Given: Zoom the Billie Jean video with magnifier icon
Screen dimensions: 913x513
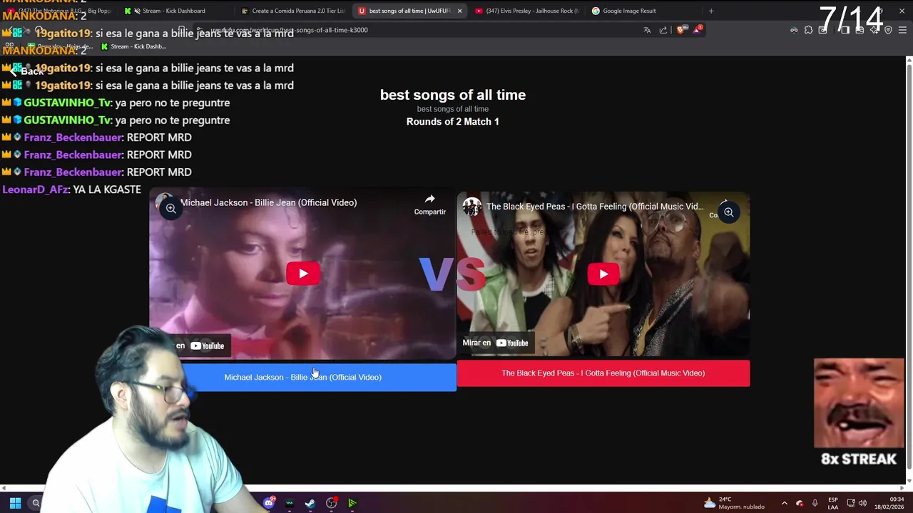Looking at the screenshot, I should [x=170, y=209].
